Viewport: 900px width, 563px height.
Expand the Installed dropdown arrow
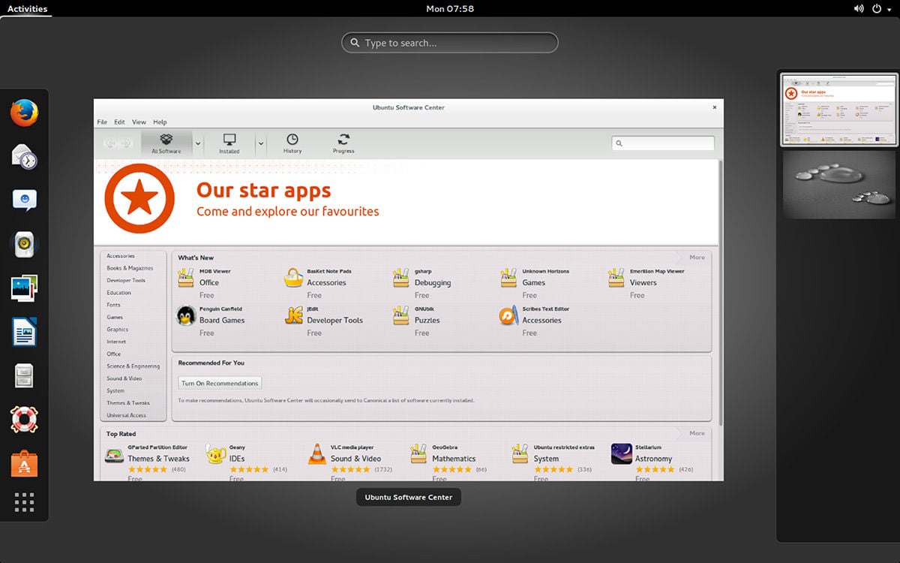261,143
